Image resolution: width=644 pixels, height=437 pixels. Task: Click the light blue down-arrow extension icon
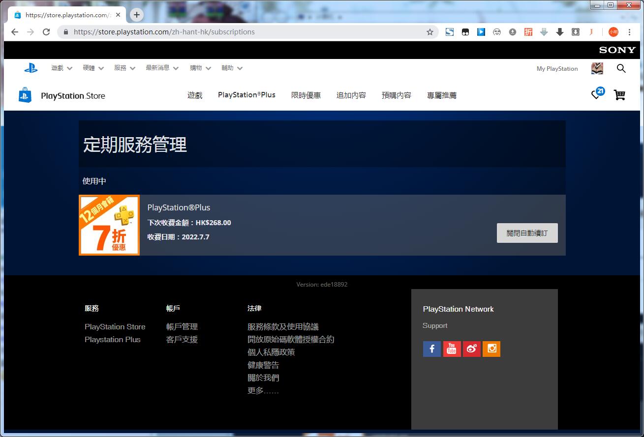(544, 32)
